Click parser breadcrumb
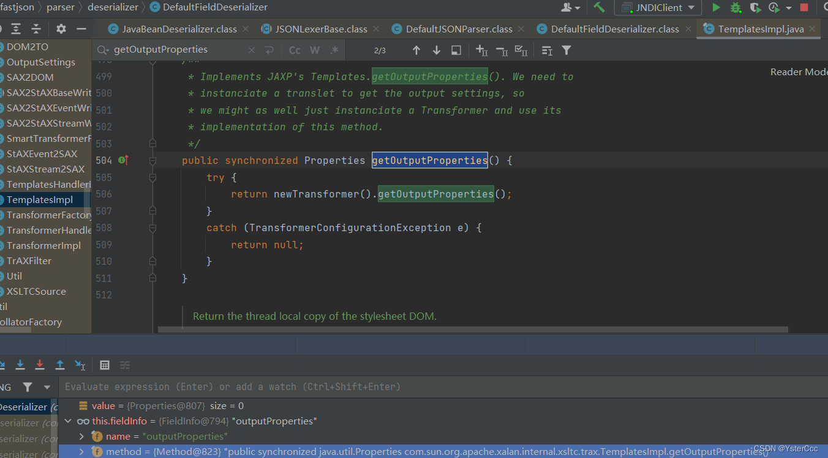This screenshot has height=458, width=828. click(x=60, y=7)
